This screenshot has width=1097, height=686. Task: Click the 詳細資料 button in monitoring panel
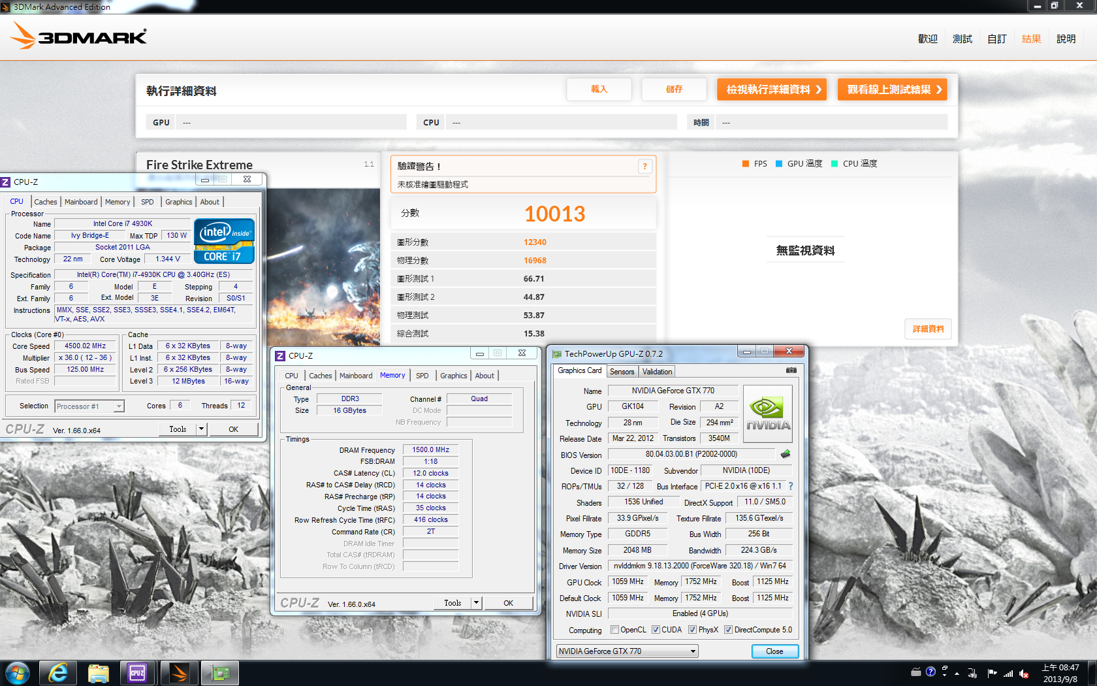tap(928, 329)
